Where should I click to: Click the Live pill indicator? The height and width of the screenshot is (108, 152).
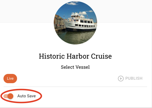coord(10,79)
